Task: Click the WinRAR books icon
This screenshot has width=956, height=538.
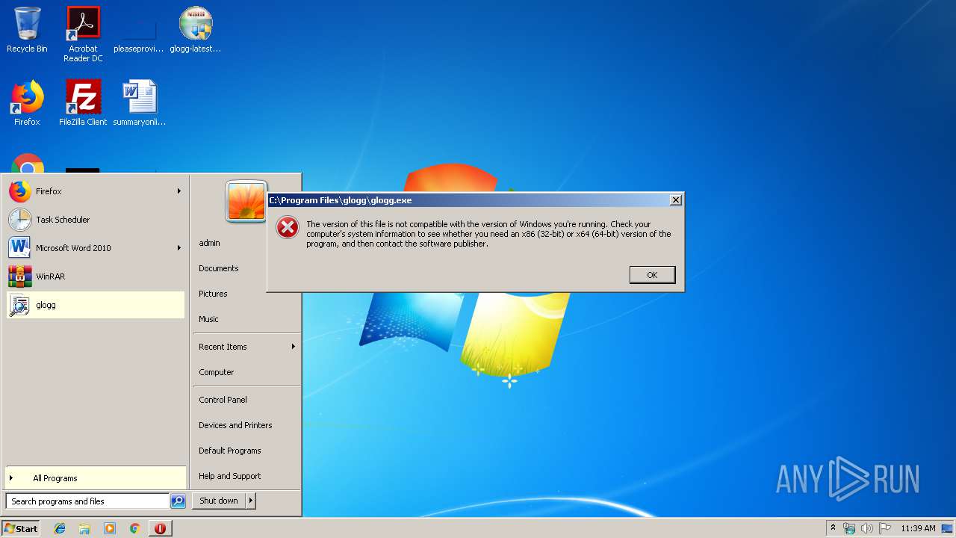Action: (20, 276)
